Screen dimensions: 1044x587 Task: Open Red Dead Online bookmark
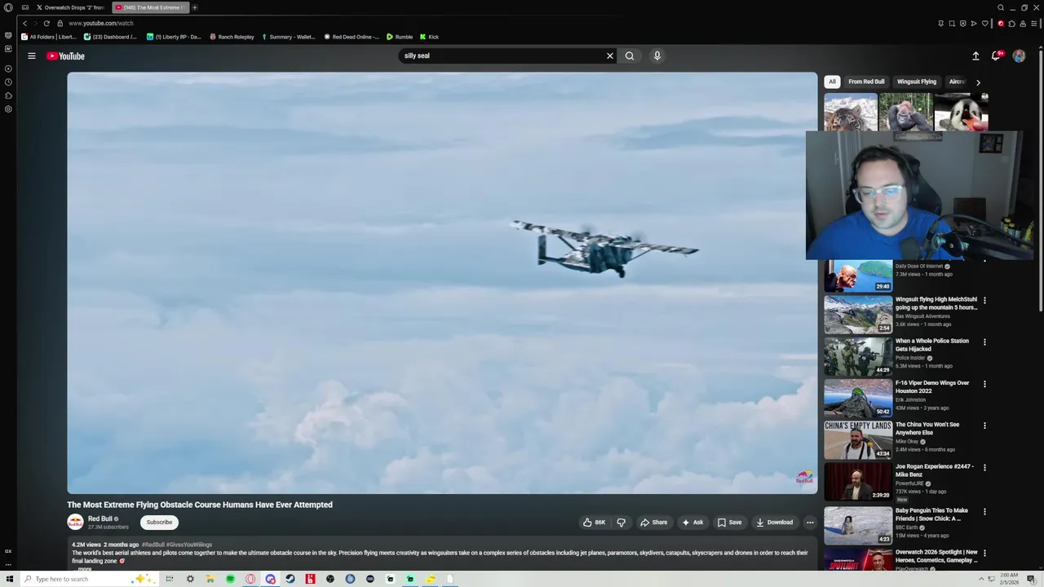(352, 37)
